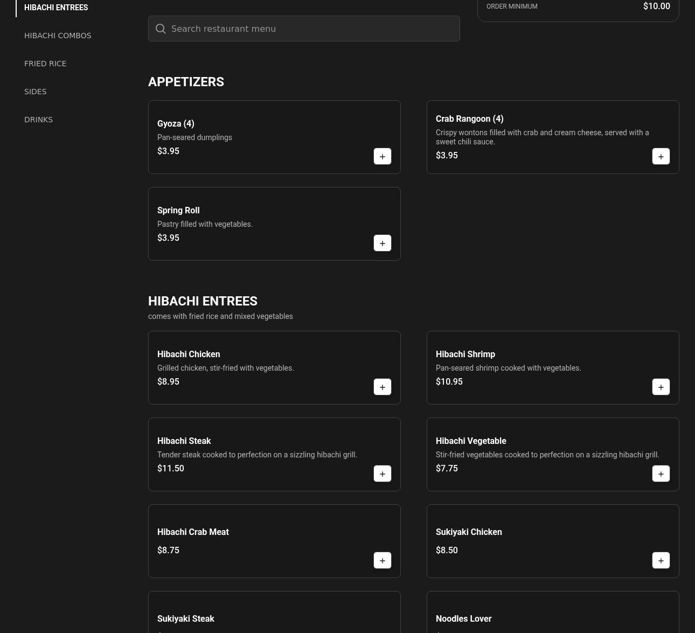Screen dimensions: 695x633
Task: Add Hibachi Vegetable to the order
Action: click(661, 474)
